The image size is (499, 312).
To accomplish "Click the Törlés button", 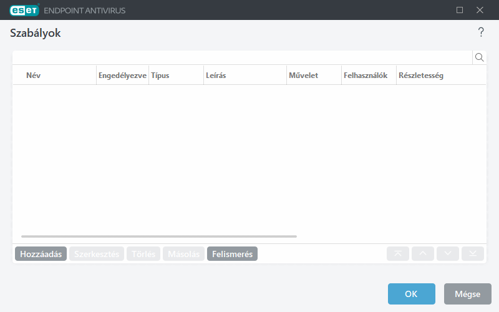I will click(x=143, y=254).
